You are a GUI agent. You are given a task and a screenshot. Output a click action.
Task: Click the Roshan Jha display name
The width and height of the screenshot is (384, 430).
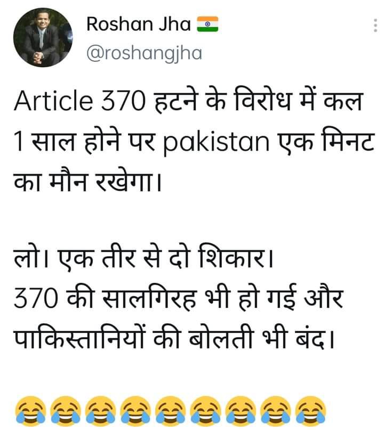coord(139,25)
